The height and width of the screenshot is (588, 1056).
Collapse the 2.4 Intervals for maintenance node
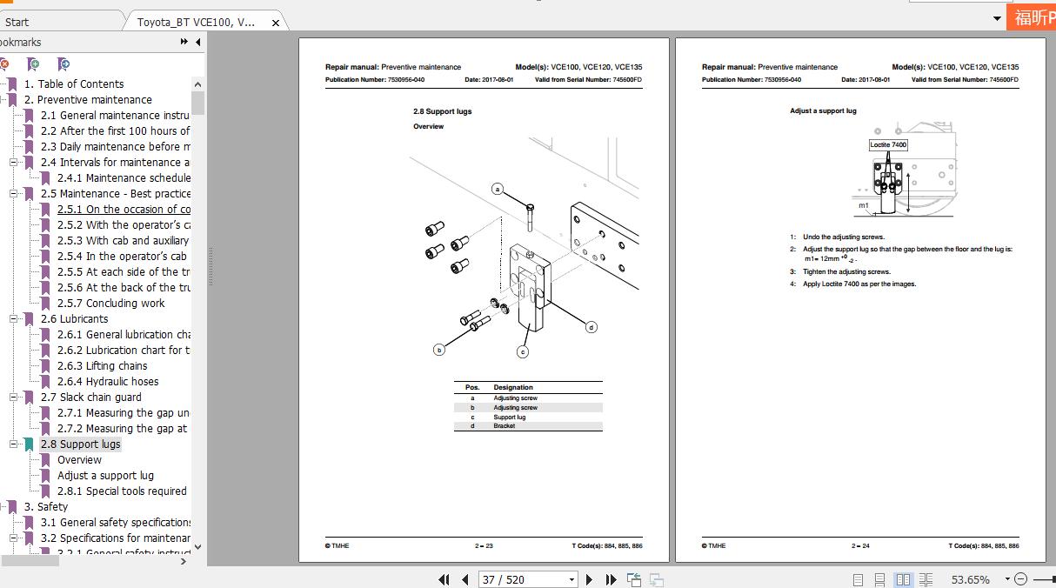[x=14, y=163]
